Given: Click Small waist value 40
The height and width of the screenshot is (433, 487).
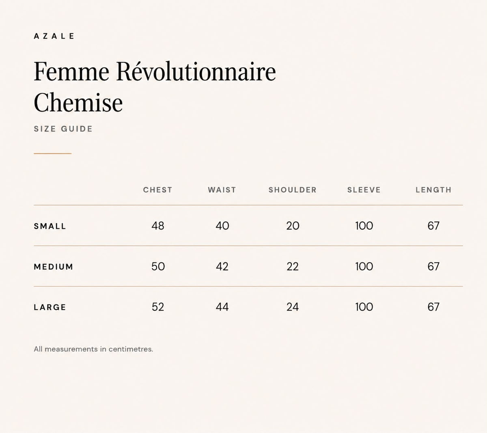Looking at the screenshot, I should pyautogui.click(x=222, y=226).
